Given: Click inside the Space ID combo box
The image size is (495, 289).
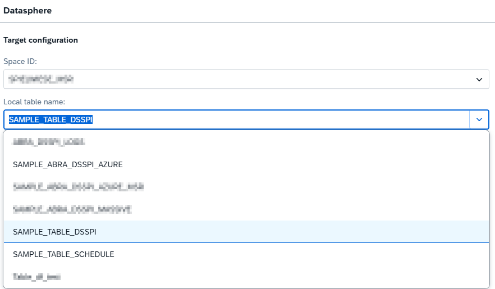Looking at the screenshot, I should tap(236, 80).
